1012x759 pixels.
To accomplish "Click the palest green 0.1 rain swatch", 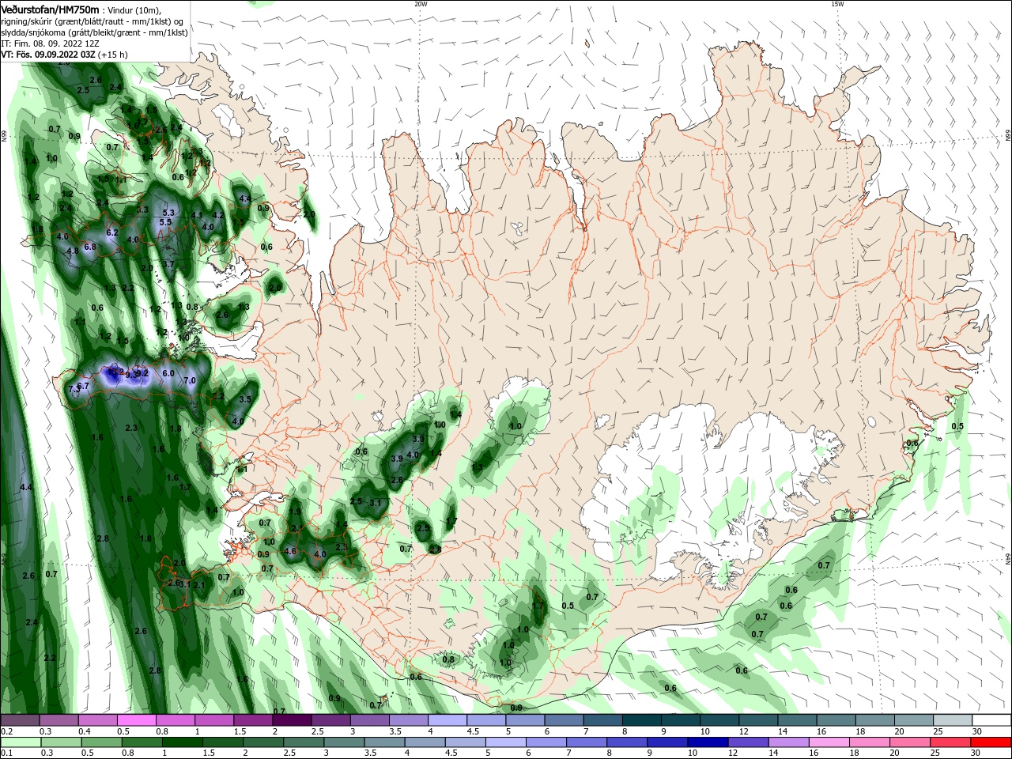I will [21, 742].
